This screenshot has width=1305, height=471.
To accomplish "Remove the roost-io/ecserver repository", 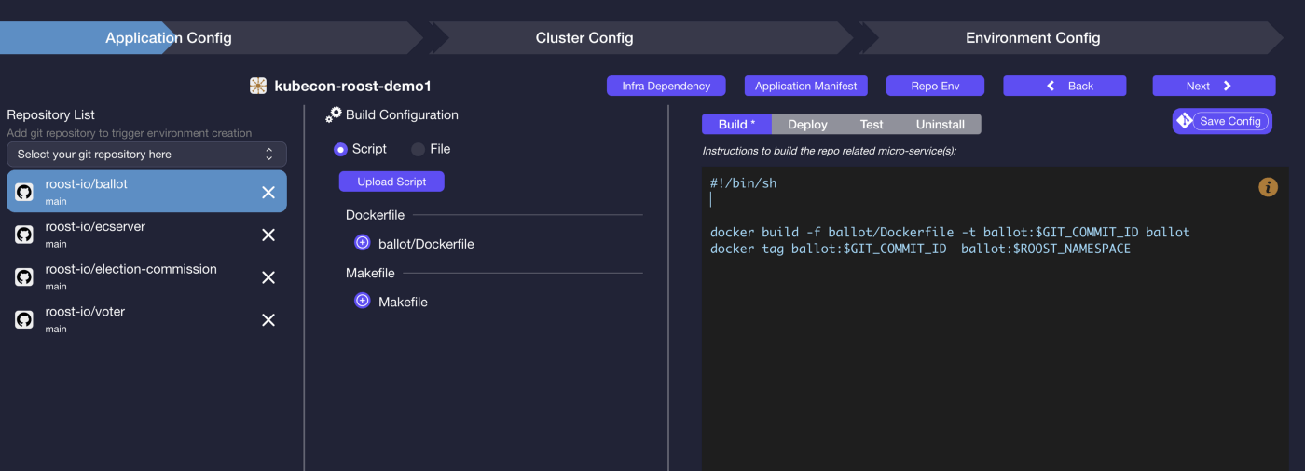I will 268,235.
